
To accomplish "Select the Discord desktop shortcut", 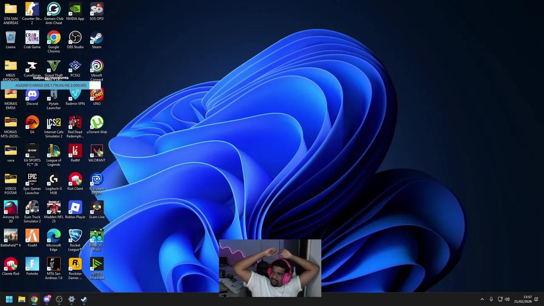I will tap(32, 97).
